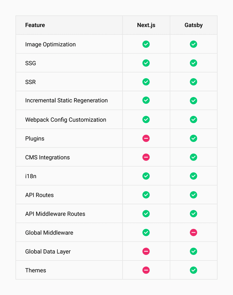Click Next.js green check for API Routes
The image size is (233, 295).
[146, 195]
